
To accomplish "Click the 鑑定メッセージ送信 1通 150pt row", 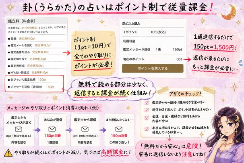I will tap(153, 50).
